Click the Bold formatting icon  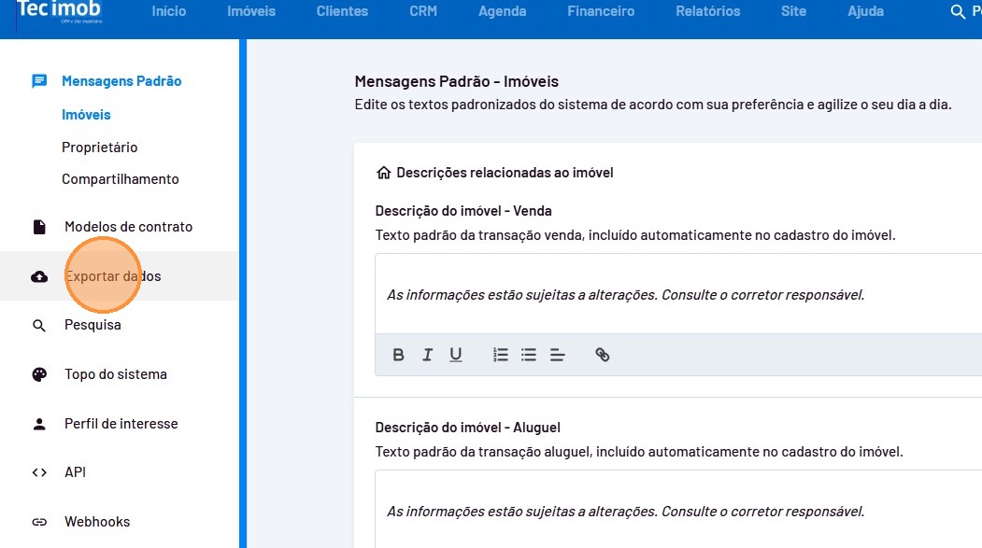399,355
